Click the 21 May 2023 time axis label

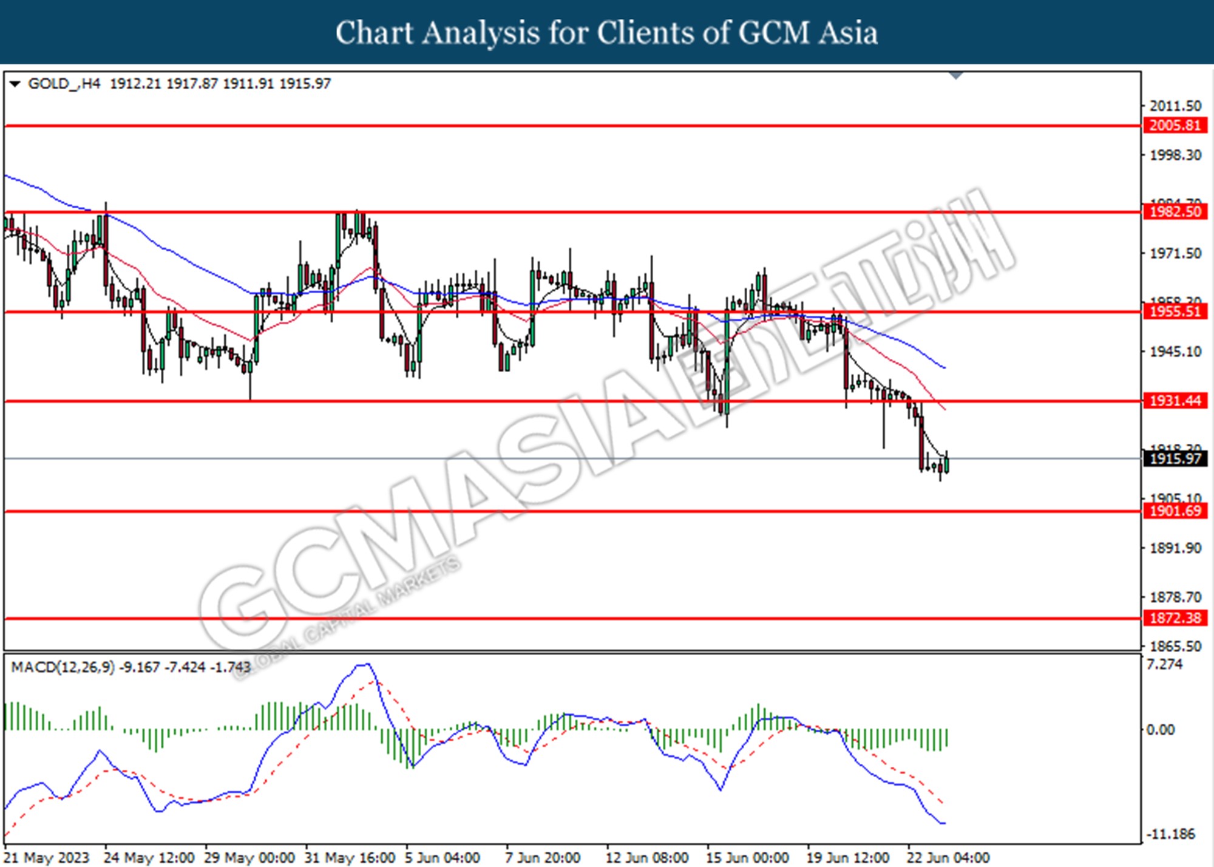pyautogui.click(x=47, y=858)
